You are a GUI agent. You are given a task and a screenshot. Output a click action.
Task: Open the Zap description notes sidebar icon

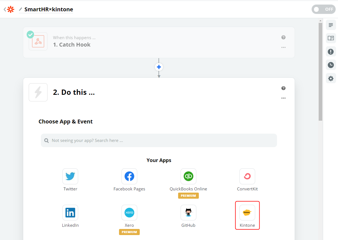331,25
